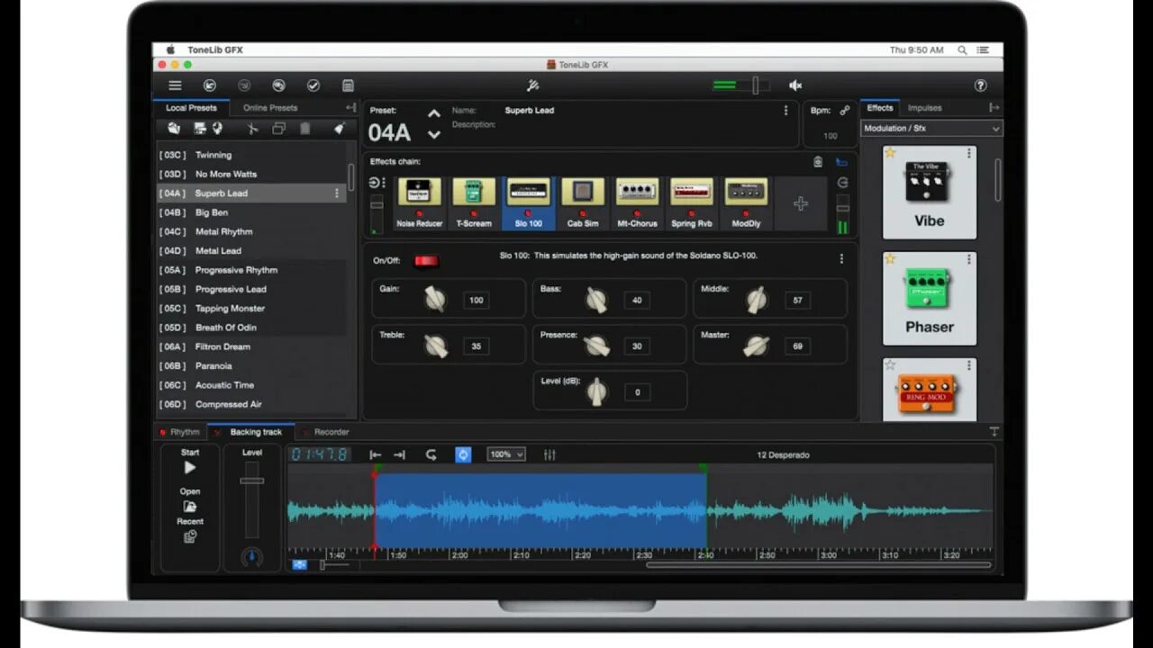Adjust the backing track Level fader
The height and width of the screenshot is (648, 1153).
pyautogui.click(x=252, y=481)
